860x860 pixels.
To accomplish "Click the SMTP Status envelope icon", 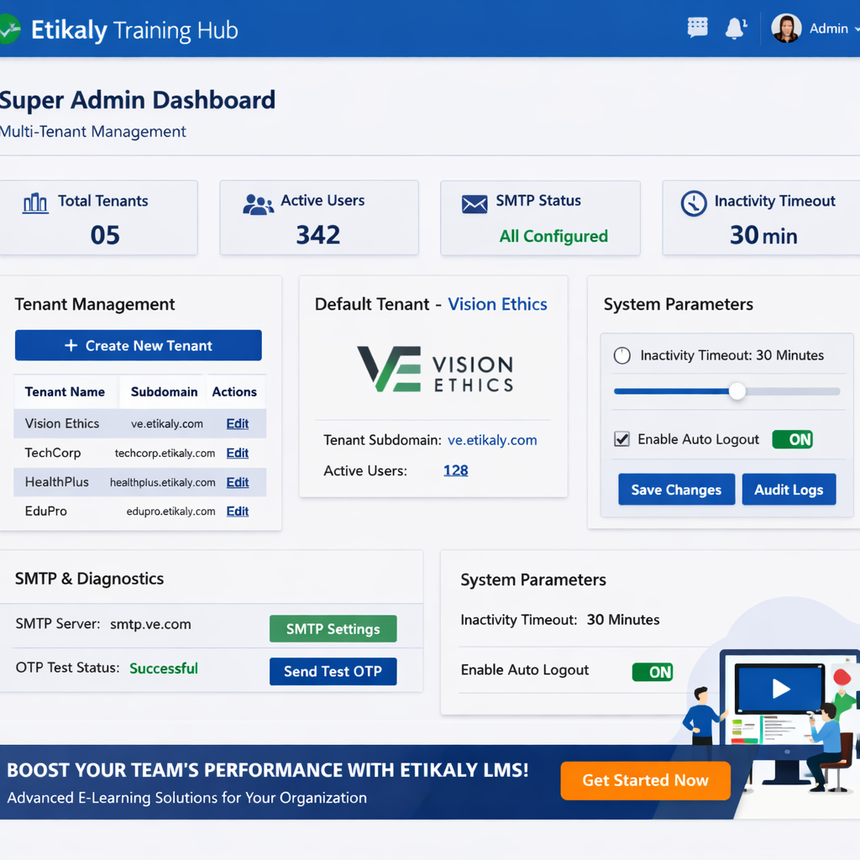I will click(475, 204).
